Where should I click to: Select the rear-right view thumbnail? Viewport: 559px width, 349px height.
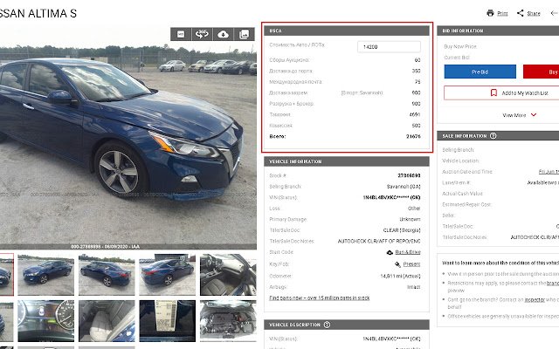coord(167,275)
